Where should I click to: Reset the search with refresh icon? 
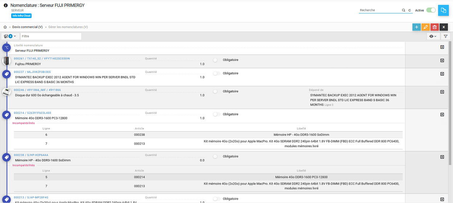click(x=409, y=11)
